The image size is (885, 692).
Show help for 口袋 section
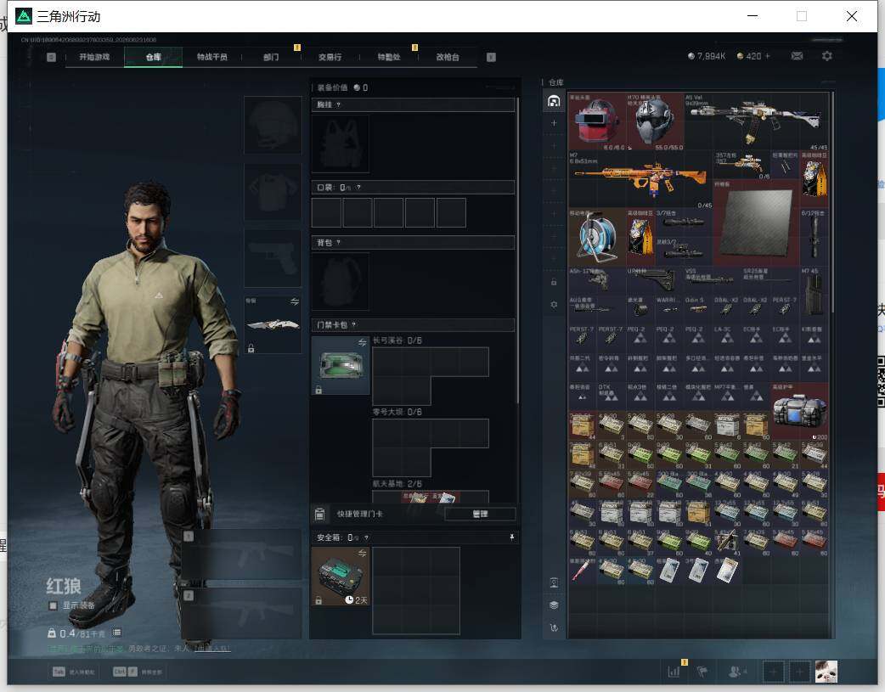358,188
